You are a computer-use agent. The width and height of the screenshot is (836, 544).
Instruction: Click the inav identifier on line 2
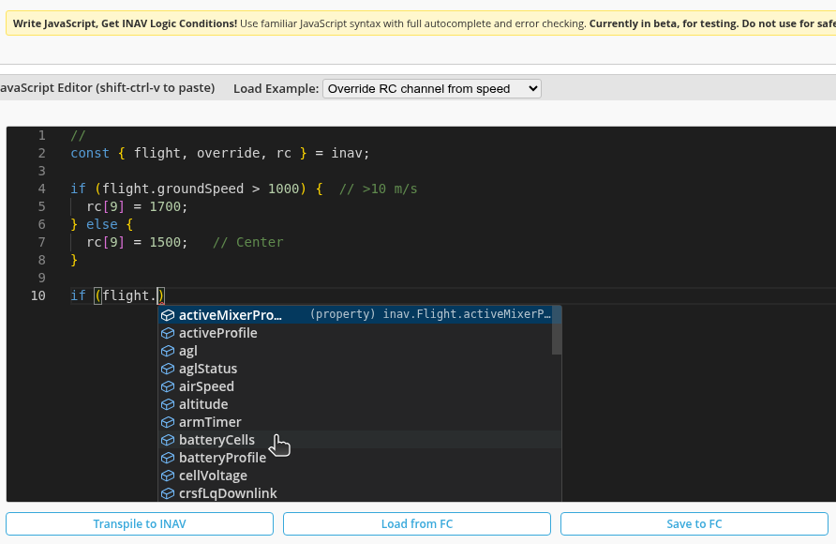tap(347, 153)
